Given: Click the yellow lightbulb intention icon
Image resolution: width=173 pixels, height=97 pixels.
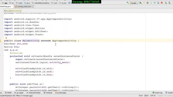Looking at the screenshot, I should point(6,38).
